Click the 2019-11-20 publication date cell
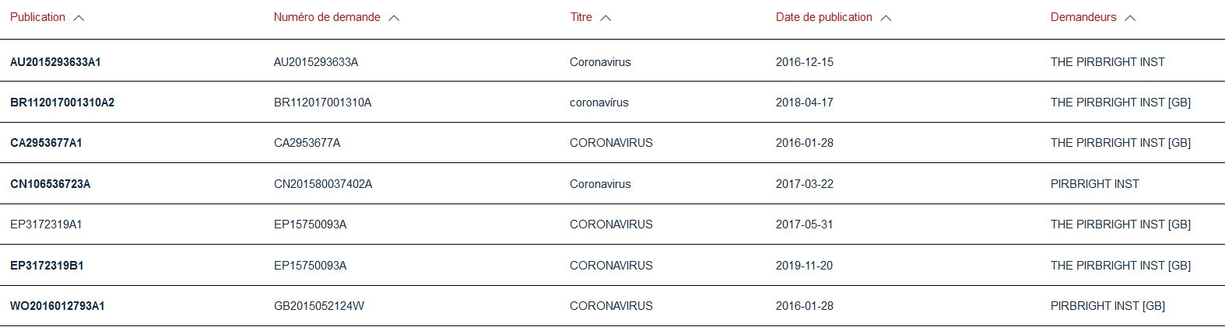This screenshot has height=327, width=1225. pos(804,266)
